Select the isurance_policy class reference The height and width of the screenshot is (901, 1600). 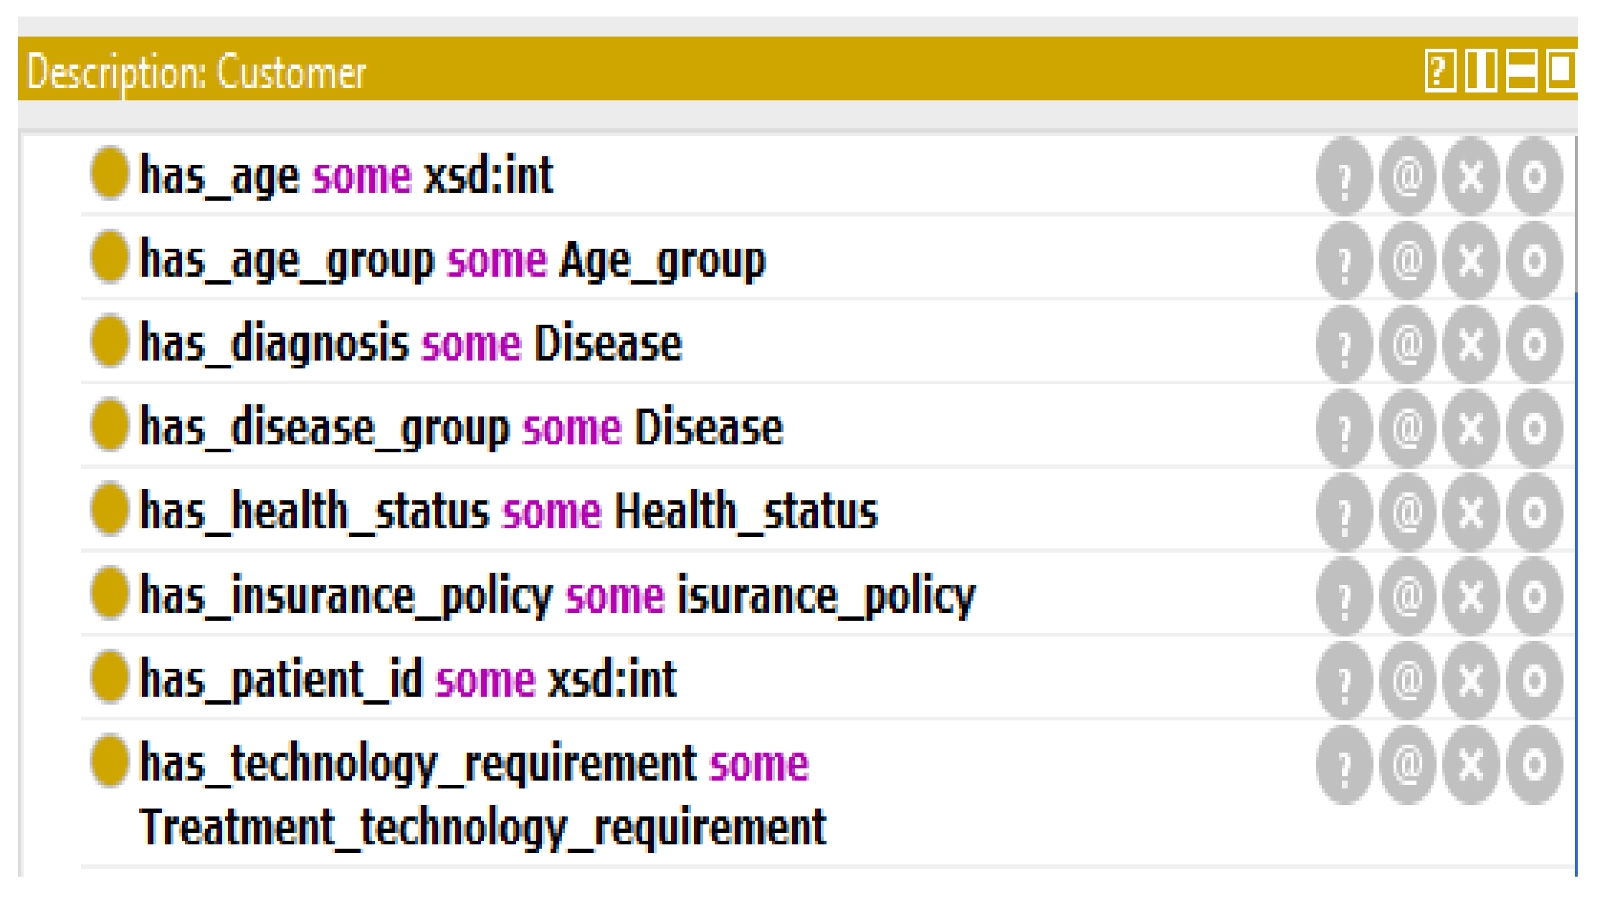pyautogui.click(x=826, y=596)
